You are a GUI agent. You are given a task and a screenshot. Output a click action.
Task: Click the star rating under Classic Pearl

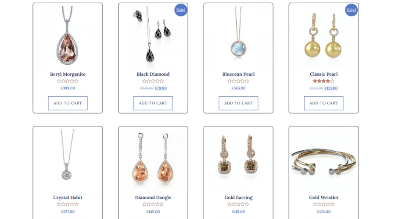pyautogui.click(x=323, y=81)
